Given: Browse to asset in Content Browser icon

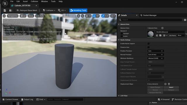Looking at the screenshot, I should click(11, 10).
